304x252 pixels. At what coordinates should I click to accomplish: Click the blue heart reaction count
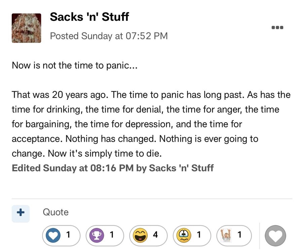[x=68, y=235]
